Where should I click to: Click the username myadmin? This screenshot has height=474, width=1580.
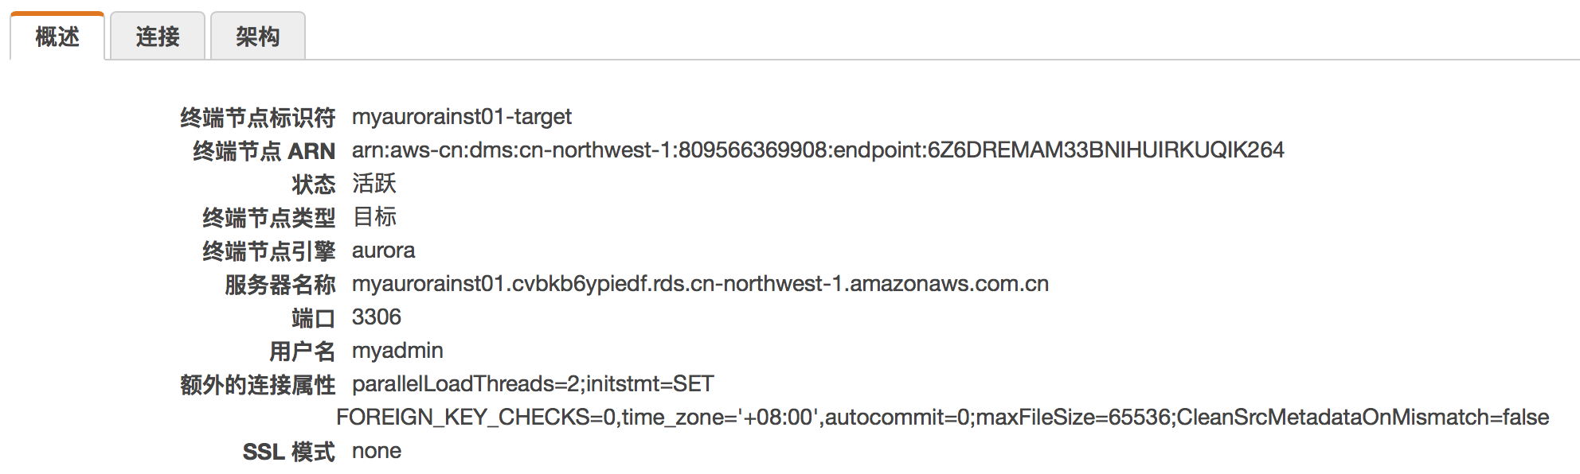(397, 351)
